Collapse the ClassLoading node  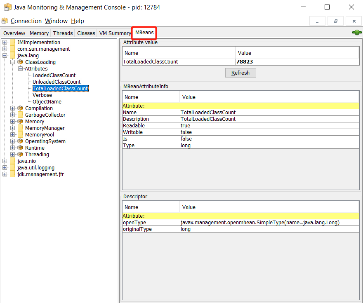13,62
